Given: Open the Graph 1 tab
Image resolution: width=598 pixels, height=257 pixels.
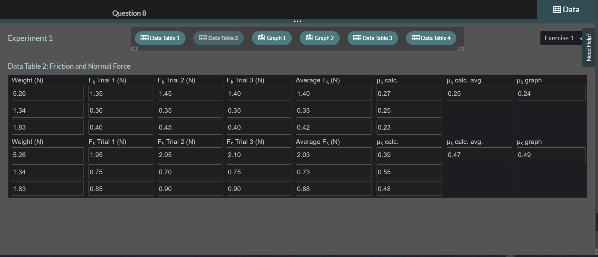Looking at the screenshot, I should point(272,38).
